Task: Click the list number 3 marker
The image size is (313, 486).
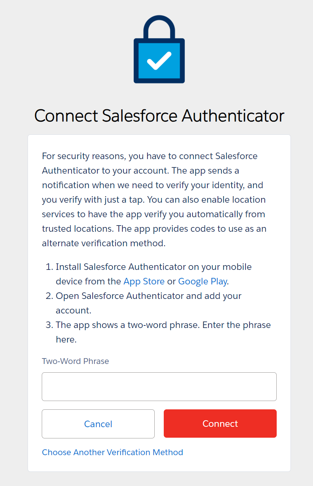Action: tap(49, 325)
